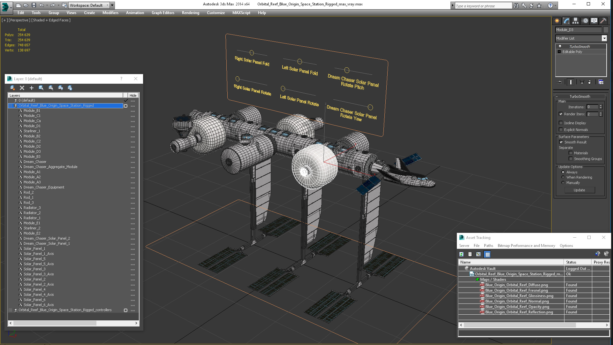Click Refresh icon in Asset Tracking toolbar
This screenshot has height=345, width=613.
point(461,254)
